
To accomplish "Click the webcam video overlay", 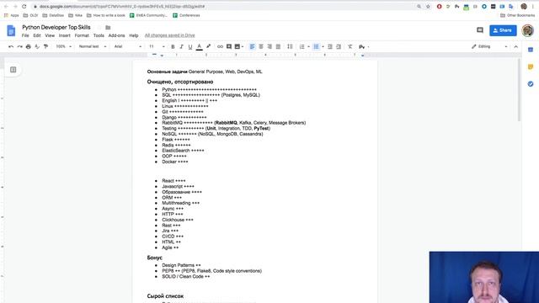I will (484, 277).
